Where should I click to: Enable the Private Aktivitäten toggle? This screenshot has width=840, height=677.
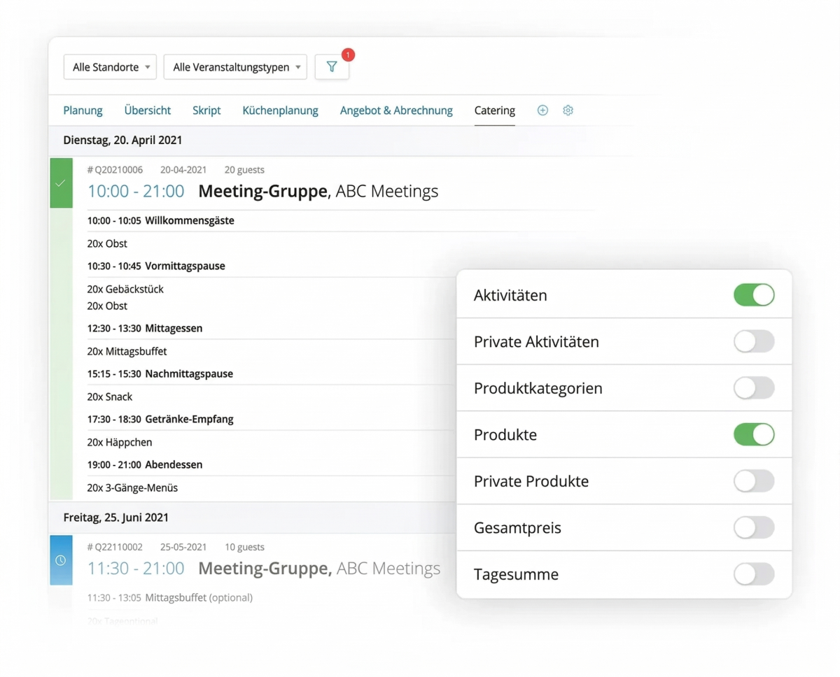tap(753, 341)
